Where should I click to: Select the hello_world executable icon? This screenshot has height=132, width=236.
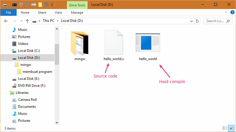(x=148, y=42)
